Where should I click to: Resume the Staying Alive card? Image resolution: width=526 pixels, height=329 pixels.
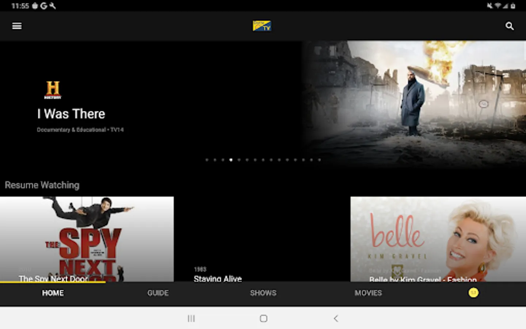[262, 239]
